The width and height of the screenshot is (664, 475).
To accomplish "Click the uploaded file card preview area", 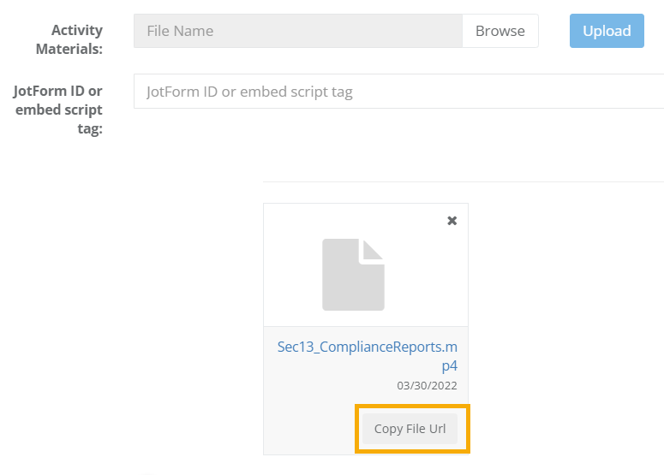I will 366,264.
